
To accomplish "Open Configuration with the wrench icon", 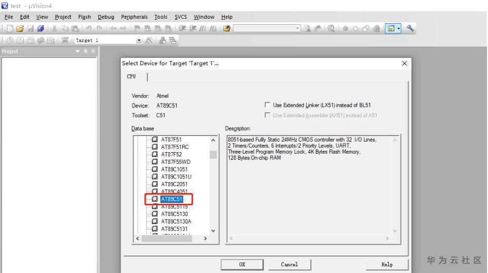I will [x=410, y=28].
